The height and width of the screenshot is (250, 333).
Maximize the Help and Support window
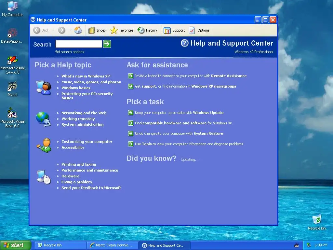[x=265, y=20]
